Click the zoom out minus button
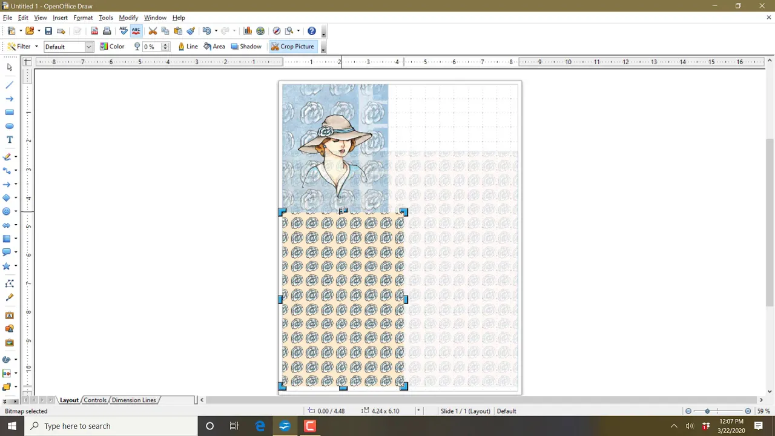The image size is (775, 436). pyautogui.click(x=688, y=411)
